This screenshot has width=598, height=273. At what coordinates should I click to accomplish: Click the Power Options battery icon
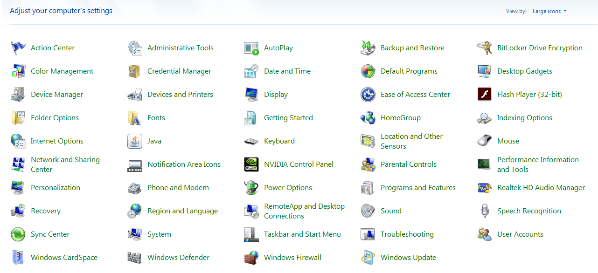click(x=251, y=188)
